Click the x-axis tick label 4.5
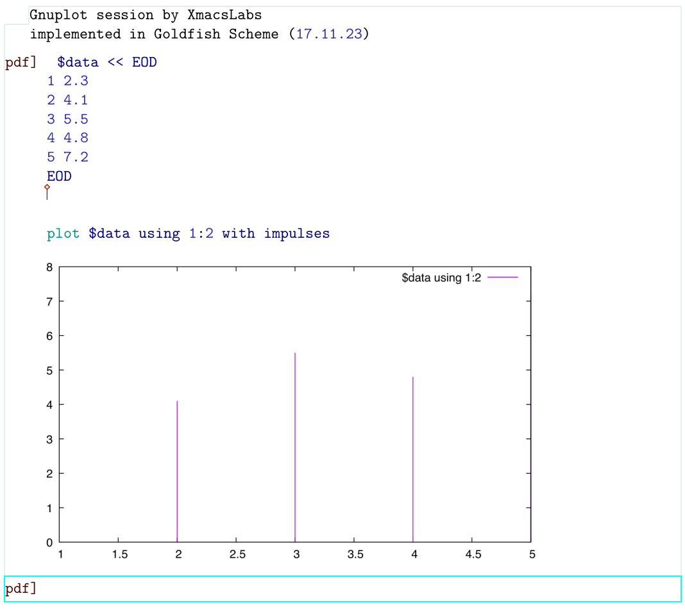 point(473,554)
